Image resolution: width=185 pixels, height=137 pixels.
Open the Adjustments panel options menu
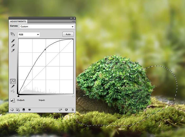pos(73,21)
